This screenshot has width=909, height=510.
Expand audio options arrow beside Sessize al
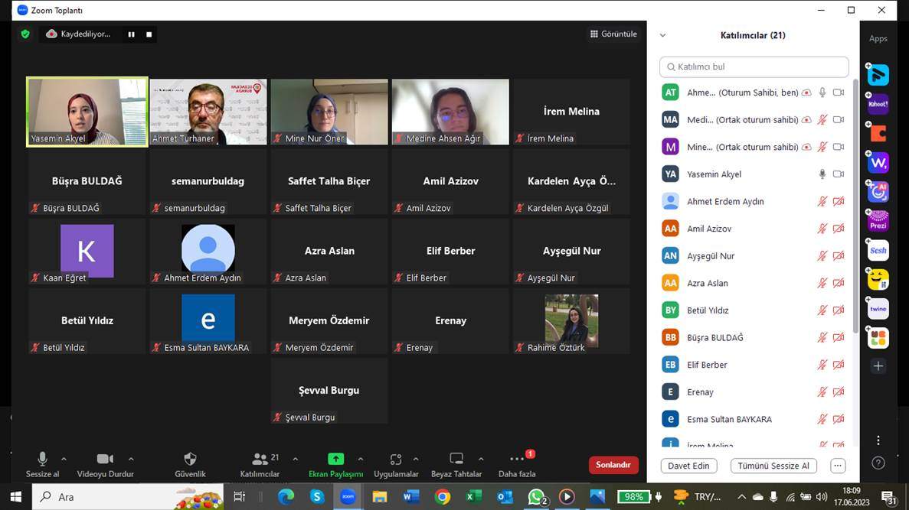(x=64, y=459)
